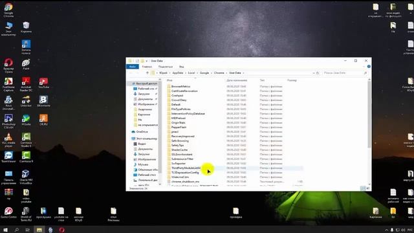Select Acrobat Reader DC desktop icon
This screenshot has height=233, width=414.
[26, 84]
